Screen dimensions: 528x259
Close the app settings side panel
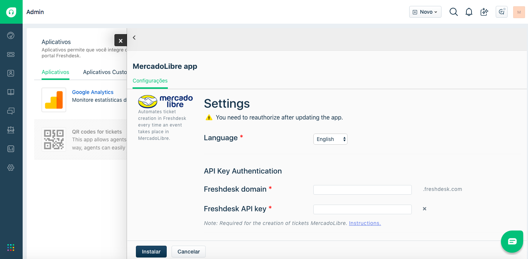point(121,40)
